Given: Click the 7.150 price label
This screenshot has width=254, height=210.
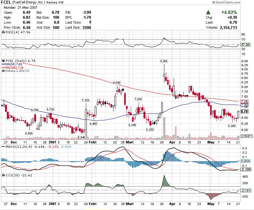Looking at the screenshot, I should pos(86,100).
